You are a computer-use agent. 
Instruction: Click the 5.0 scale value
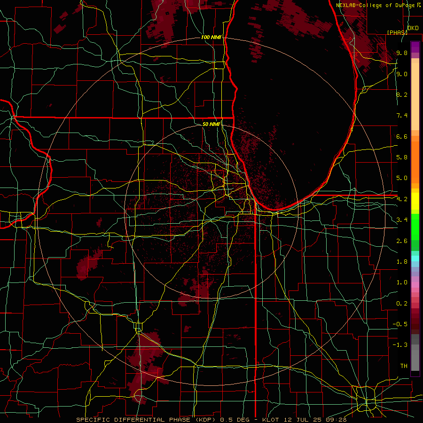(402, 178)
